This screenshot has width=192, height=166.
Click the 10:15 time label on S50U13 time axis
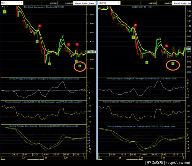(x=123, y=154)
